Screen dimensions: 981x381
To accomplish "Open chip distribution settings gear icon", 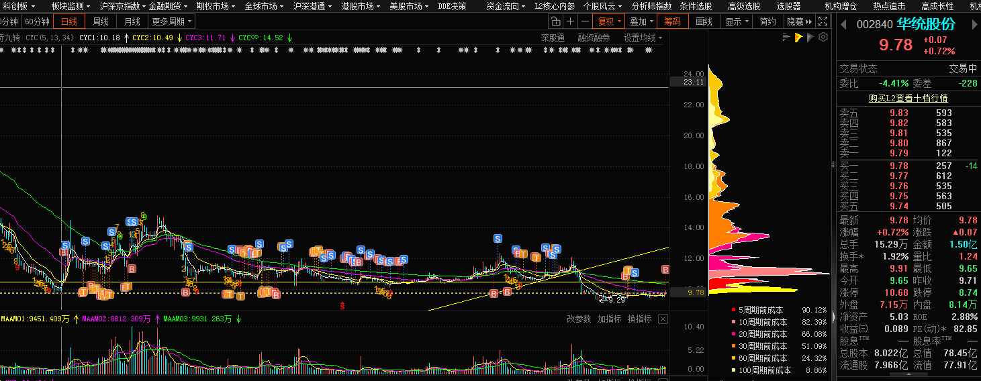I will click(x=823, y=38).
